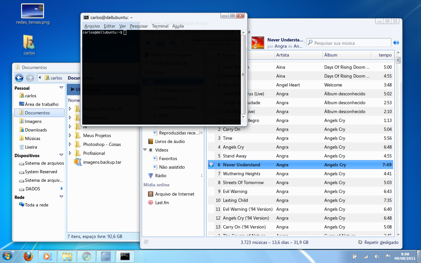
Task: Sort tracks by tempo column header
Action: coord(383,55)
